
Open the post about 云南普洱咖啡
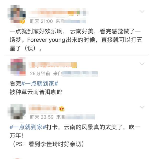(36, 88)
